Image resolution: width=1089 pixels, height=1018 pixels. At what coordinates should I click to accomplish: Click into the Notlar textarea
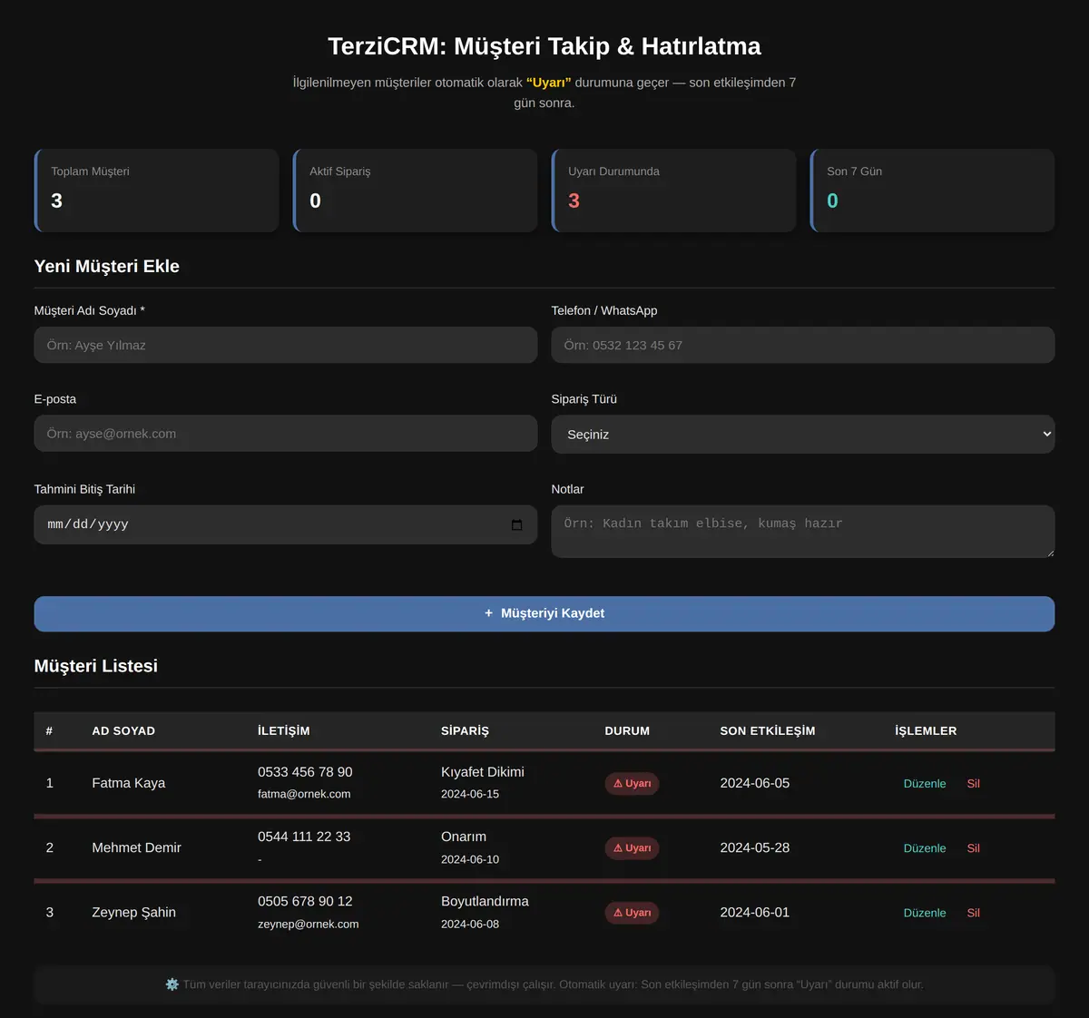pyautogui.click(x=803, y=531)
